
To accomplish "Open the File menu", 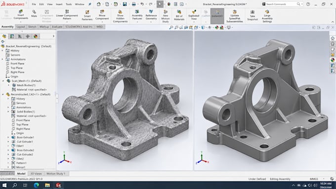I will point(34,4).
